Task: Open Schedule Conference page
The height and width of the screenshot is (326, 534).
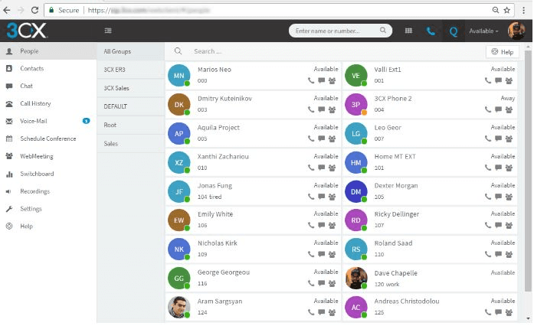Action: point(48,139)
